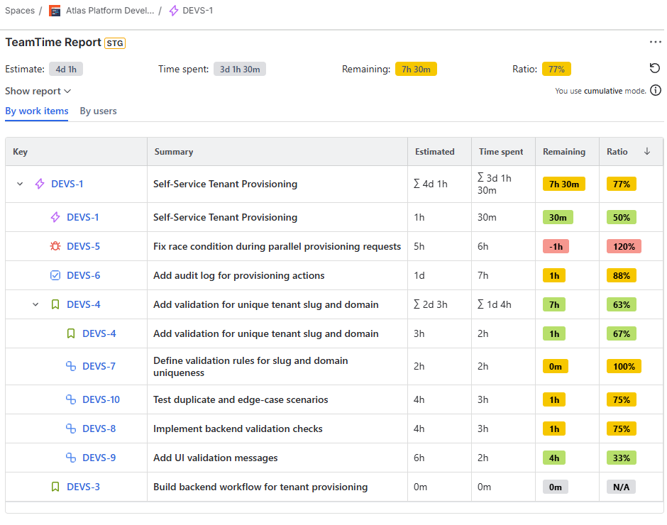The height and width of the screenshot is (525, 667).
Task: Click the task checkbox icon for DEVS-6
Action: [55, 275]
